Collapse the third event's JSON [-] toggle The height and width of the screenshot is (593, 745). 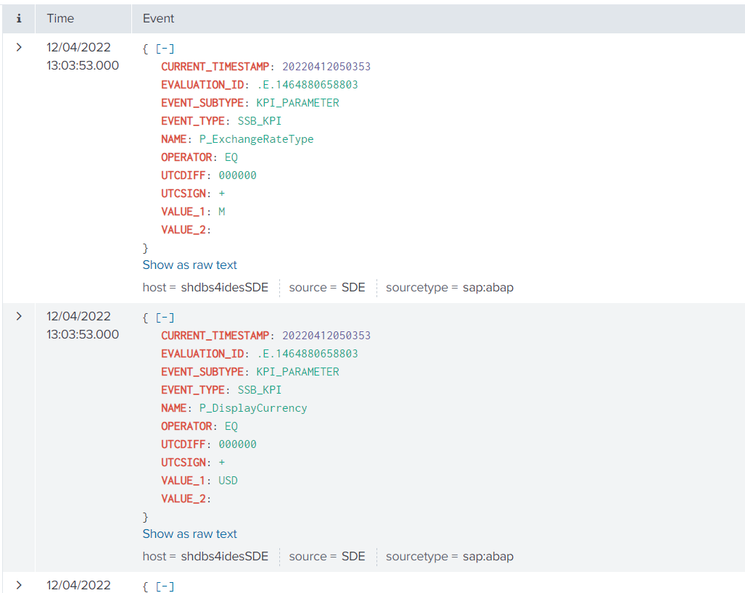pyautogui.click(x=166, y=586)
